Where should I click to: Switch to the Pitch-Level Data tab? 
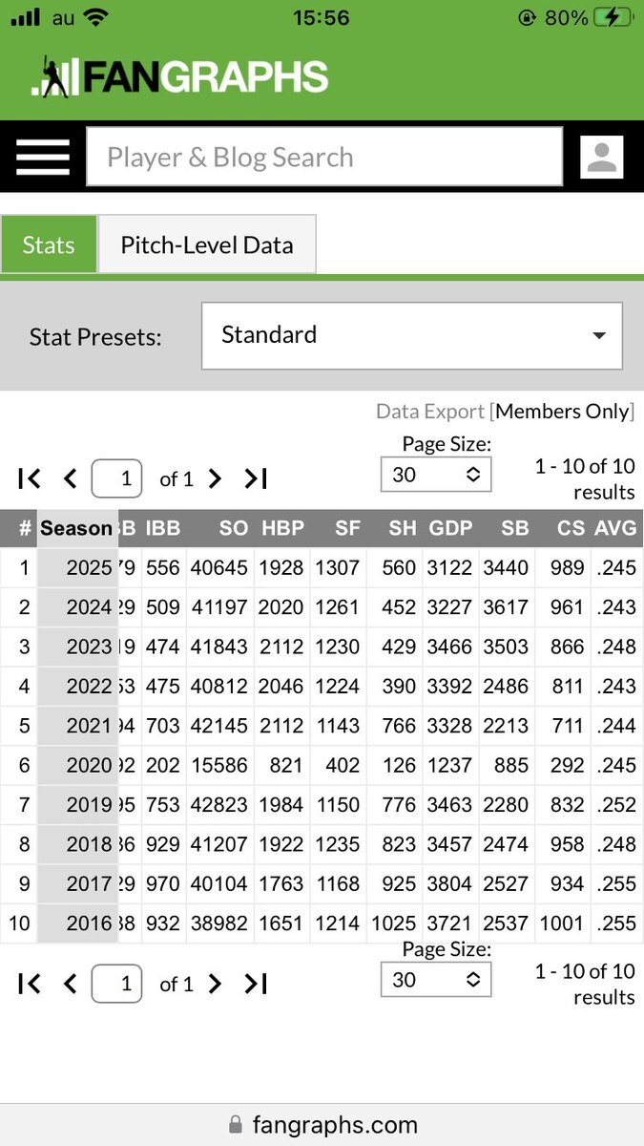[206, 245]
